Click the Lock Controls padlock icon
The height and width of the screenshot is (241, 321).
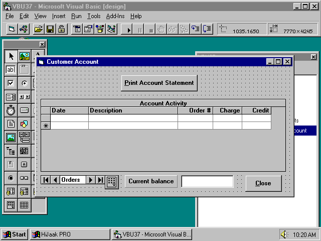[61, 29]
